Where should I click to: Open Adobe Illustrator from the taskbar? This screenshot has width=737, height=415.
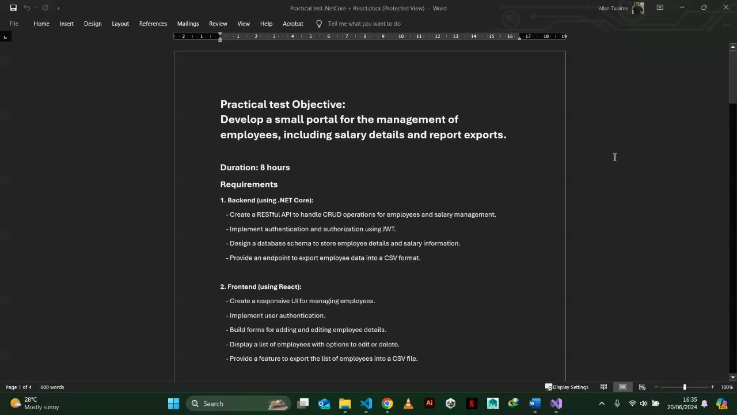[429, 403]
